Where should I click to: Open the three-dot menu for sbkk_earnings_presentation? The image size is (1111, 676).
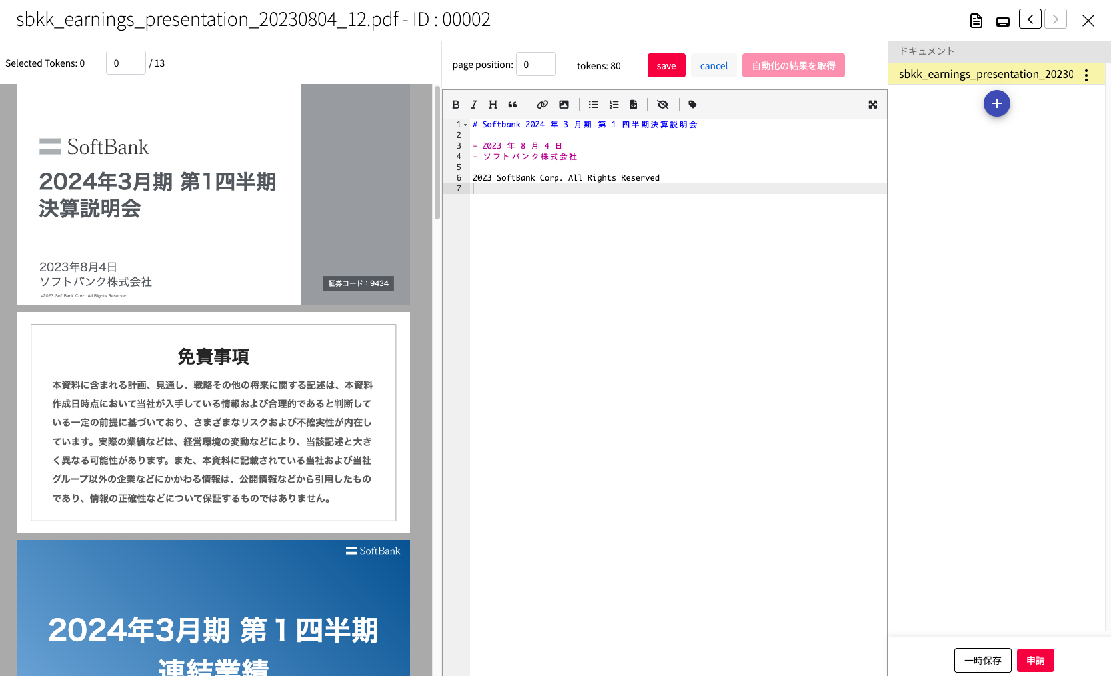point(1086,75)
